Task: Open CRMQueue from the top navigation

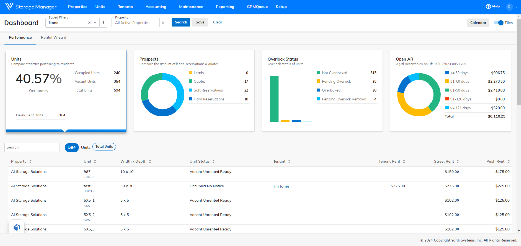Action: tap(257, 7)
